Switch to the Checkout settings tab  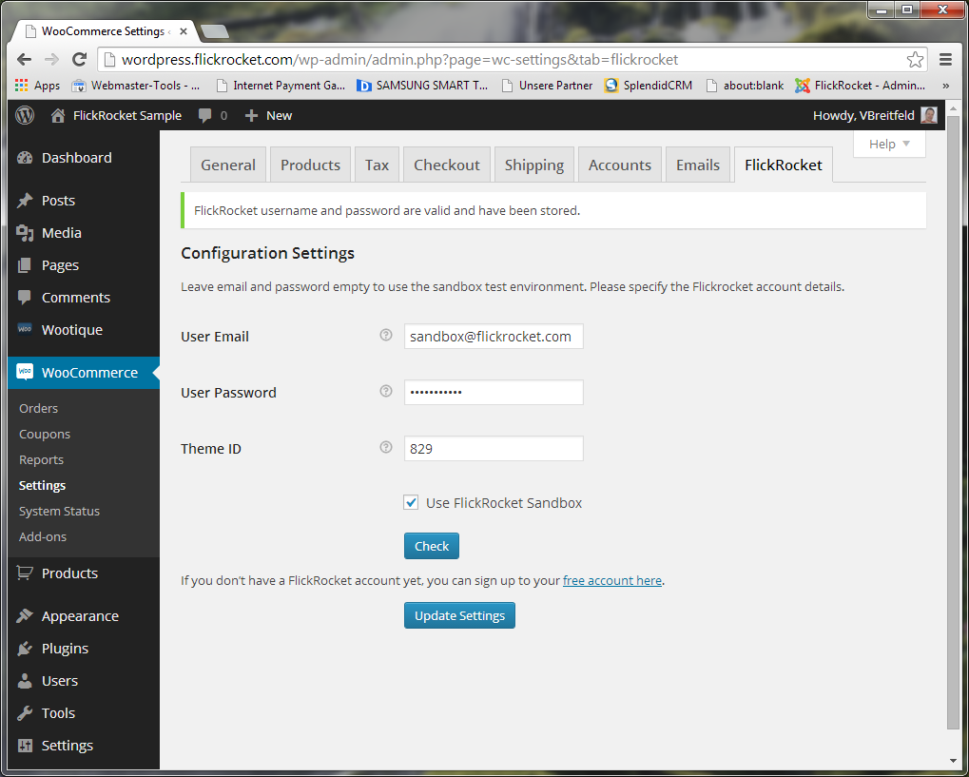click(446, 165)
